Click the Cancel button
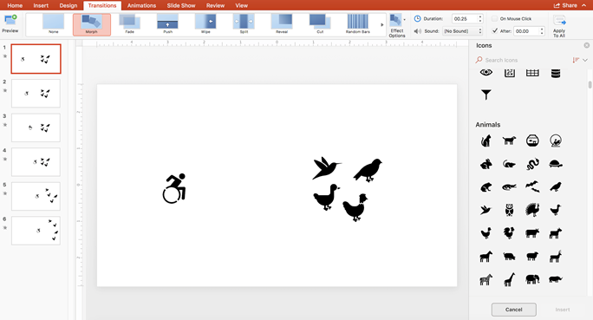Image resolution: width=593 pixels, height=320 pixels. tap(513, 310)
